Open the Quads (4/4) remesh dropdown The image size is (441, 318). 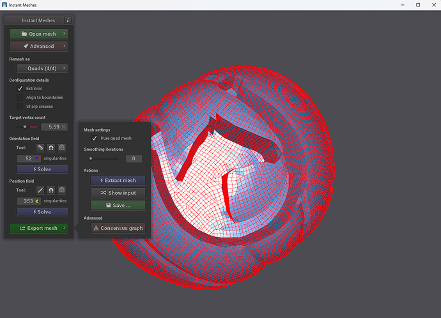(x=42, y=68)
